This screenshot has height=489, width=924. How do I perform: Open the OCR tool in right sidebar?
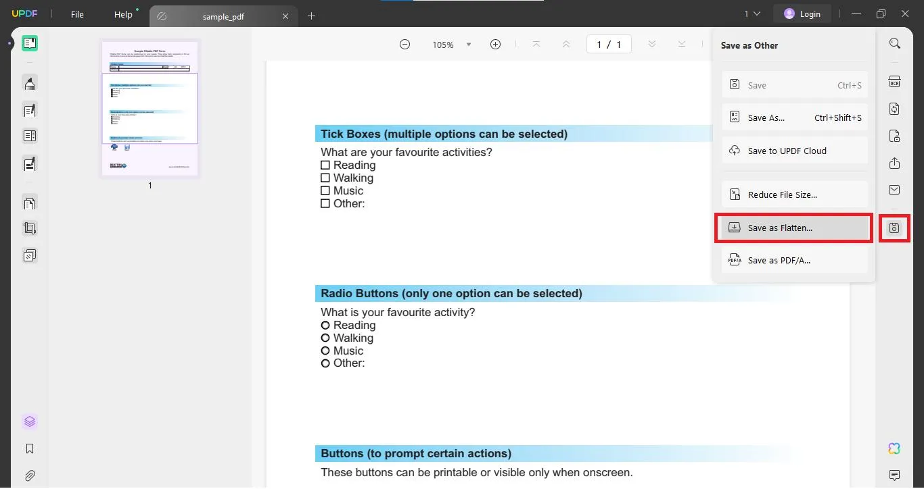[x=894, y=82]
